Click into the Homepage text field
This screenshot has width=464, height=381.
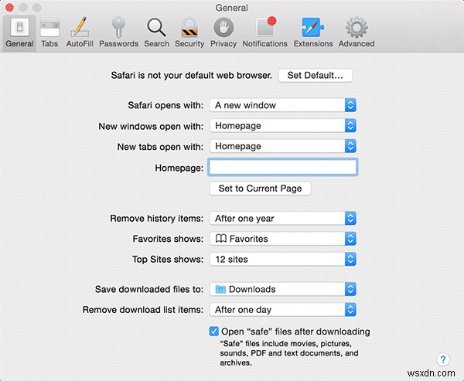(282, 167)
